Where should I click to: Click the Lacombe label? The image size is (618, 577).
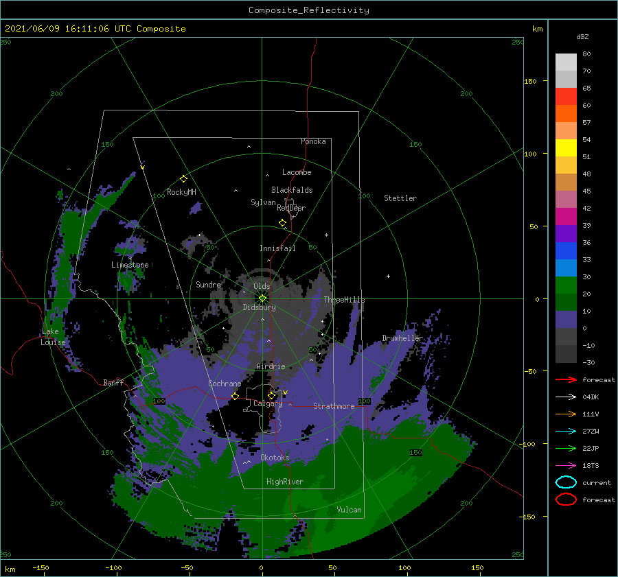click(x=297, y=172)
